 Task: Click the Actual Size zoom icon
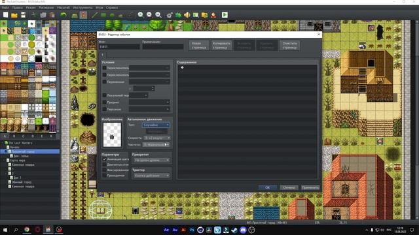click(158, 15)
